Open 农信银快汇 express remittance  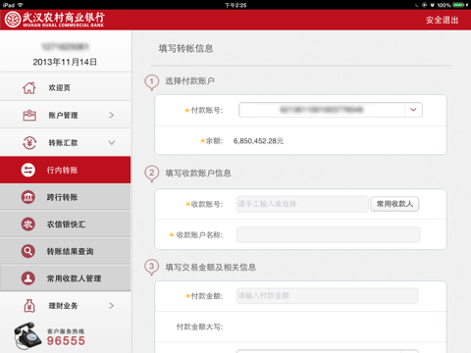pos(66,225)
